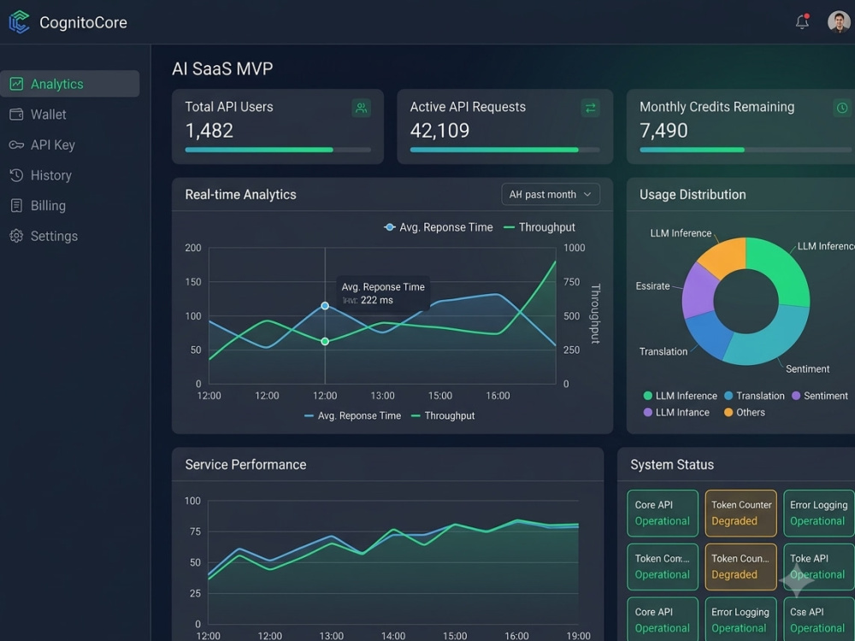This screenshot has height=641, width=855.
Task: Click the "42,109" requests value
Action: point(439,130)
